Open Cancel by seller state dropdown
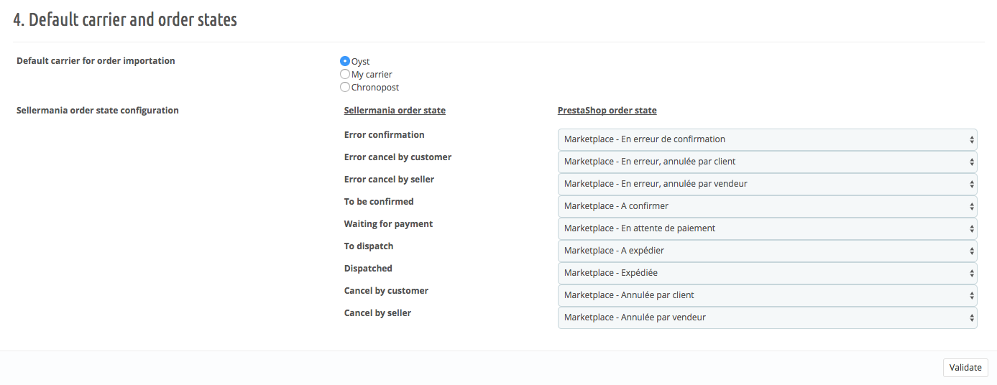This screenshot has width=997, height=385. [767, 317]
